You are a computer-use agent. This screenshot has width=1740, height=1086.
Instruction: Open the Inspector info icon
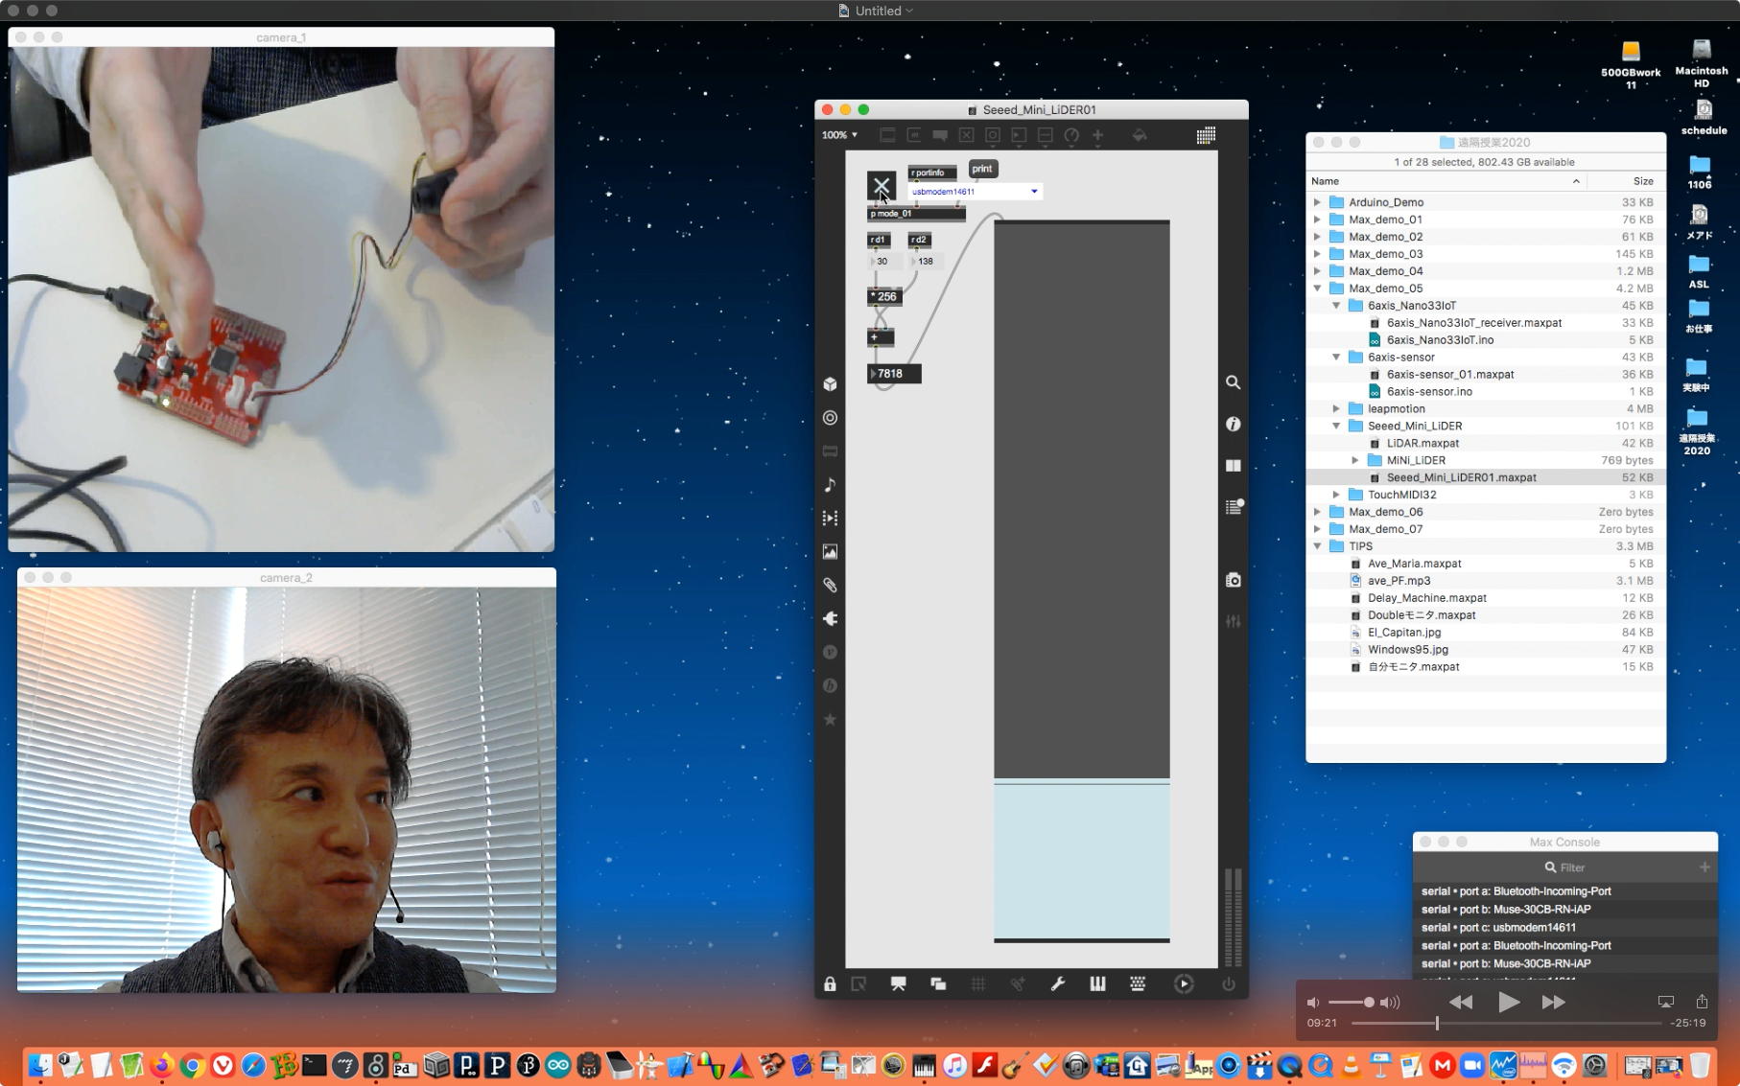pyautogui.click(x=1233, y=424)
